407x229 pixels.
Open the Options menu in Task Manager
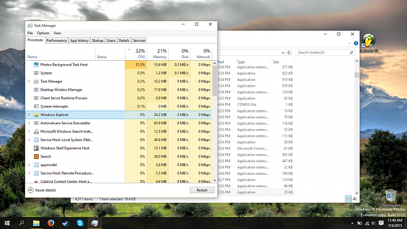[x=43, y=33]
